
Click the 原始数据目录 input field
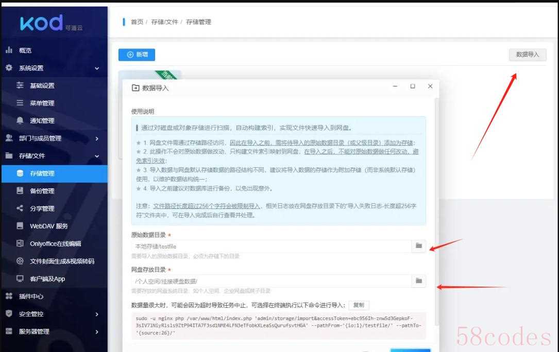pyautogui.click(x=272, y=246)
